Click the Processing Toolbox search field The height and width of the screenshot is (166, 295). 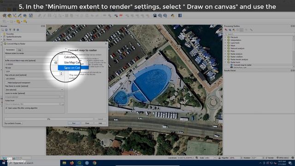click(x=259, y=34)
